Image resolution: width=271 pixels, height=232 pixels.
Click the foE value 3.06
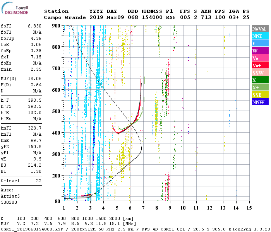pos(36,44)
